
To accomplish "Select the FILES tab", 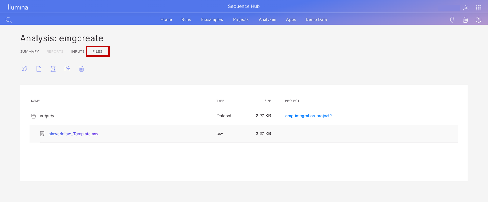I will pos(97,52).
